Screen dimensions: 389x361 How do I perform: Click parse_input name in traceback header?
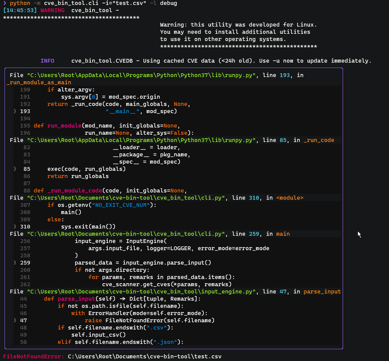(322, 292)
